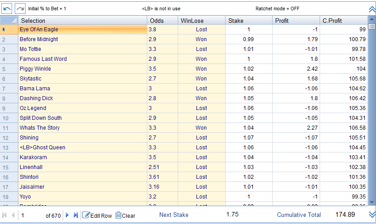Viewport: 376px width, 224px height.
Task: Select the Piggy Winkle row
Action: click(x=83, y=69)
